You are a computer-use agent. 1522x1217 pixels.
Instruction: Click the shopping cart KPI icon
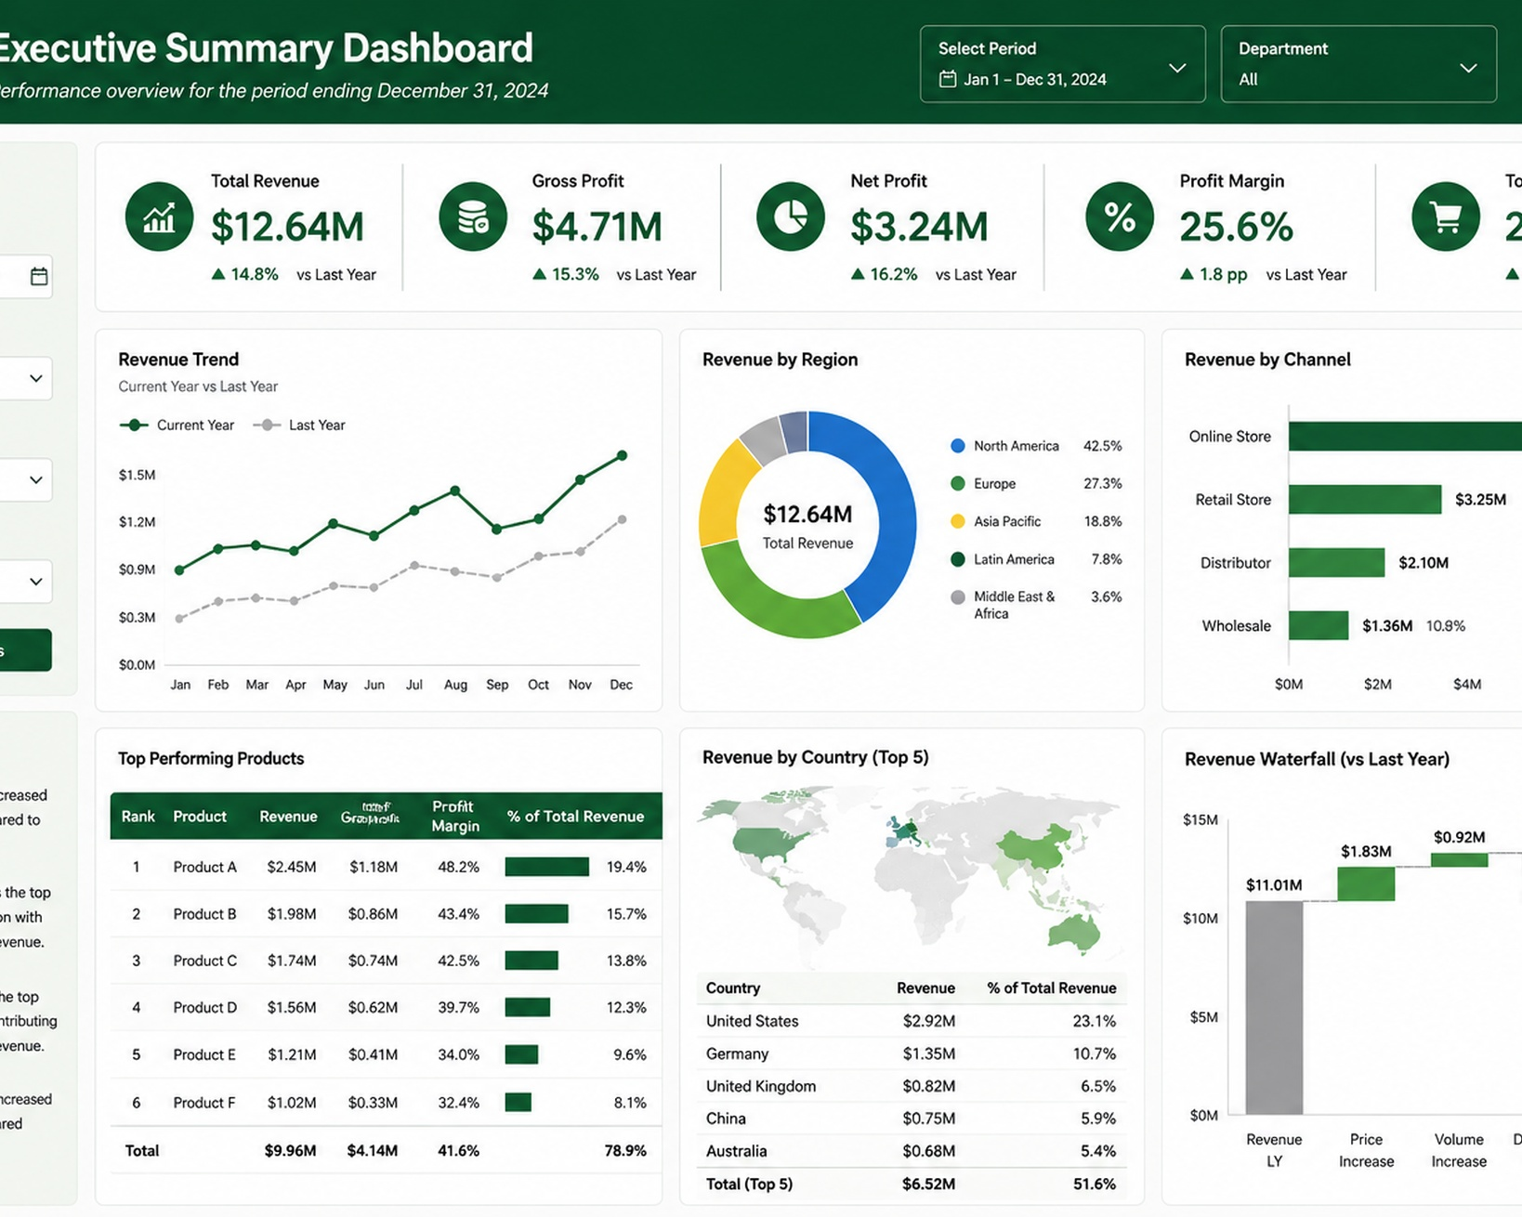coord(1446,217)
